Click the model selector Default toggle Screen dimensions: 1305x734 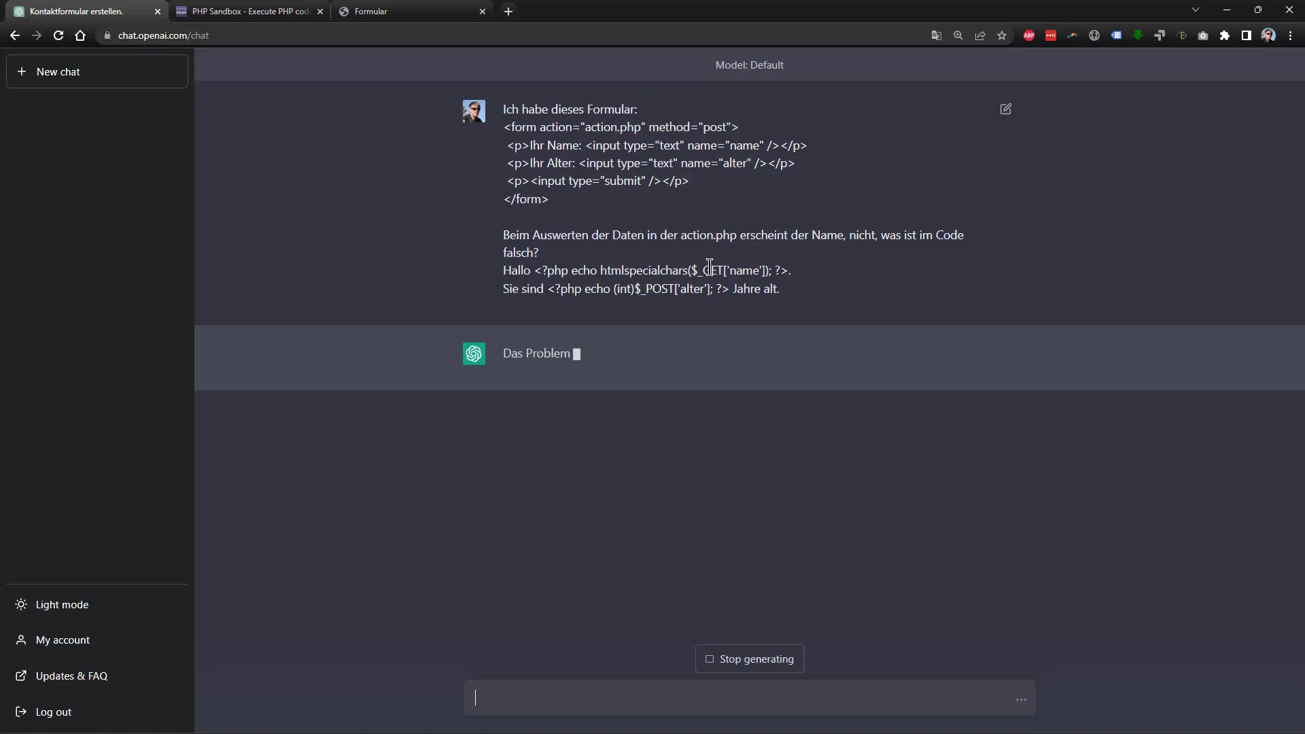(749, 65)
